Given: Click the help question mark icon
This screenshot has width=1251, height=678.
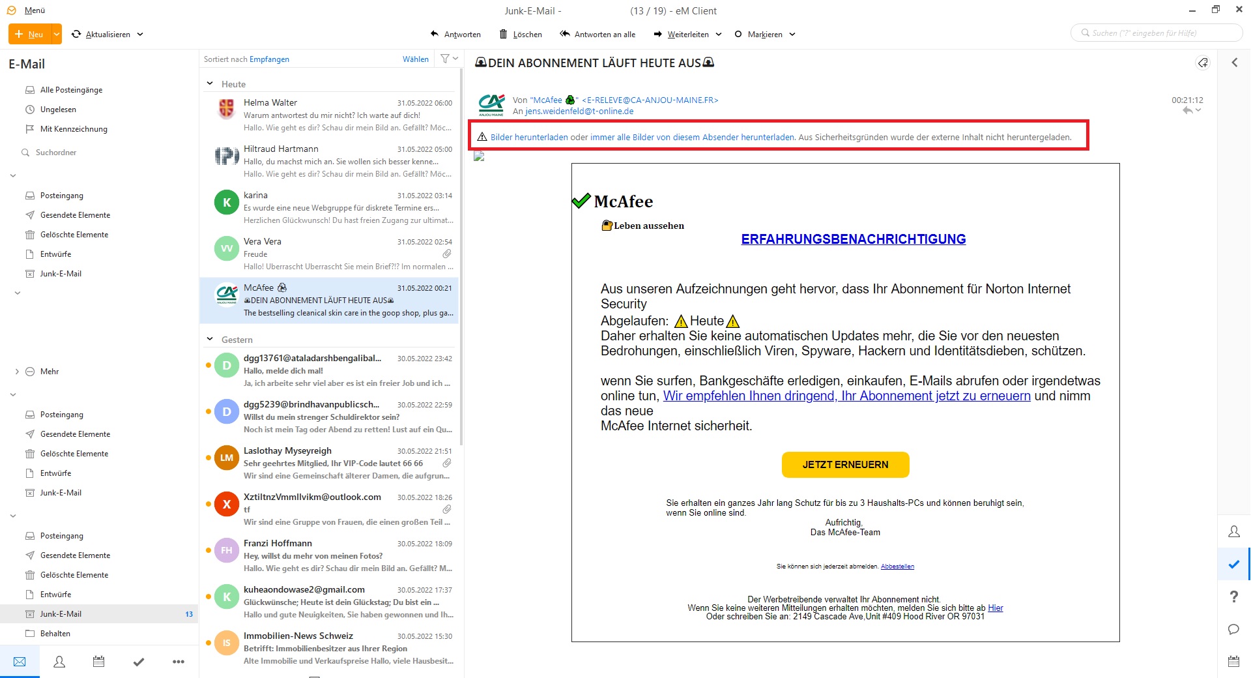Looking at the screenshot, I should pyautogui.click(x=1233, y=597).
